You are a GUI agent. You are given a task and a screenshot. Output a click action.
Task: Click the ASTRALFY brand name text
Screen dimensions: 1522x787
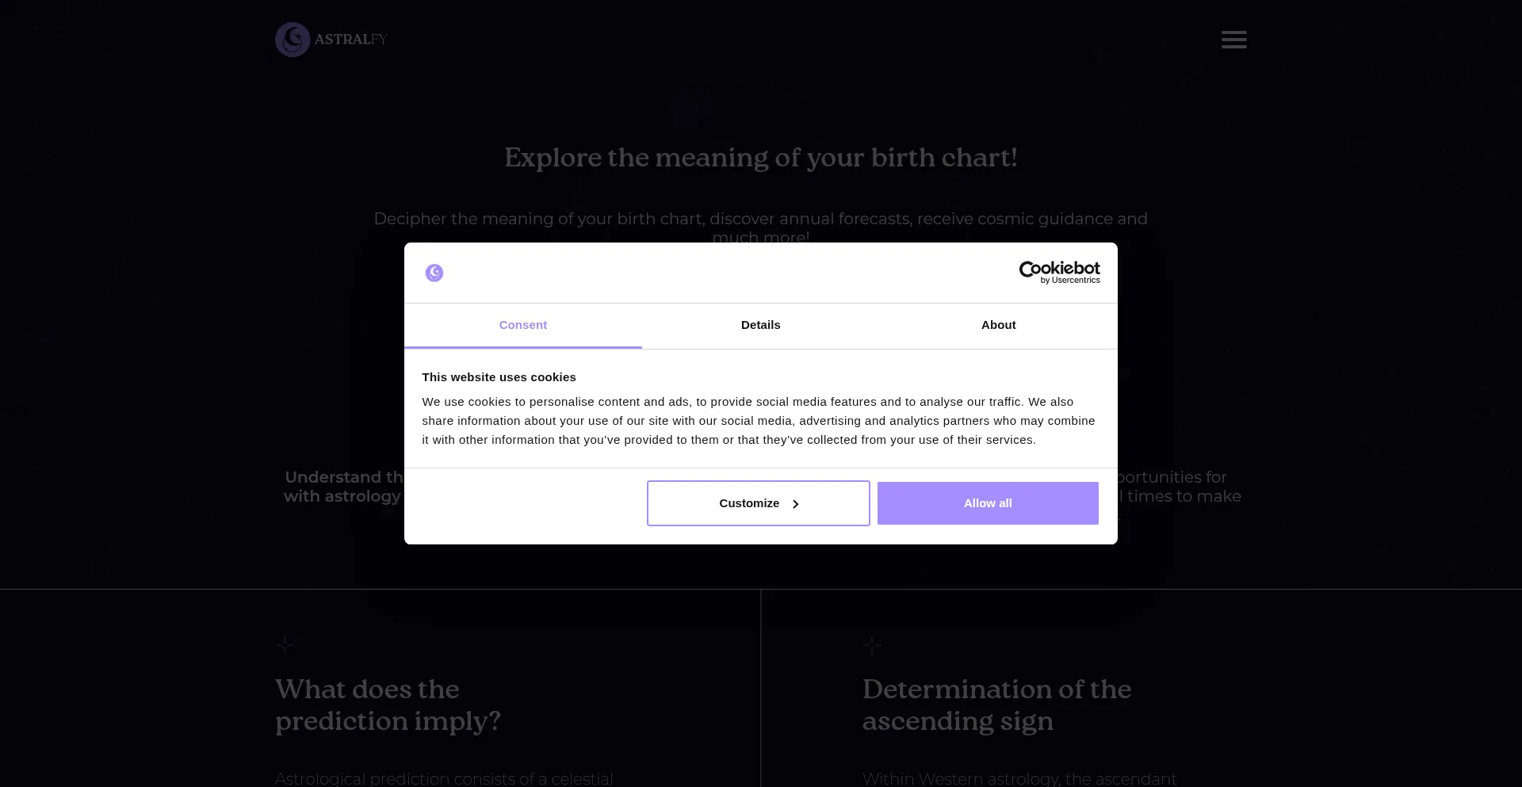pos(351,40)
